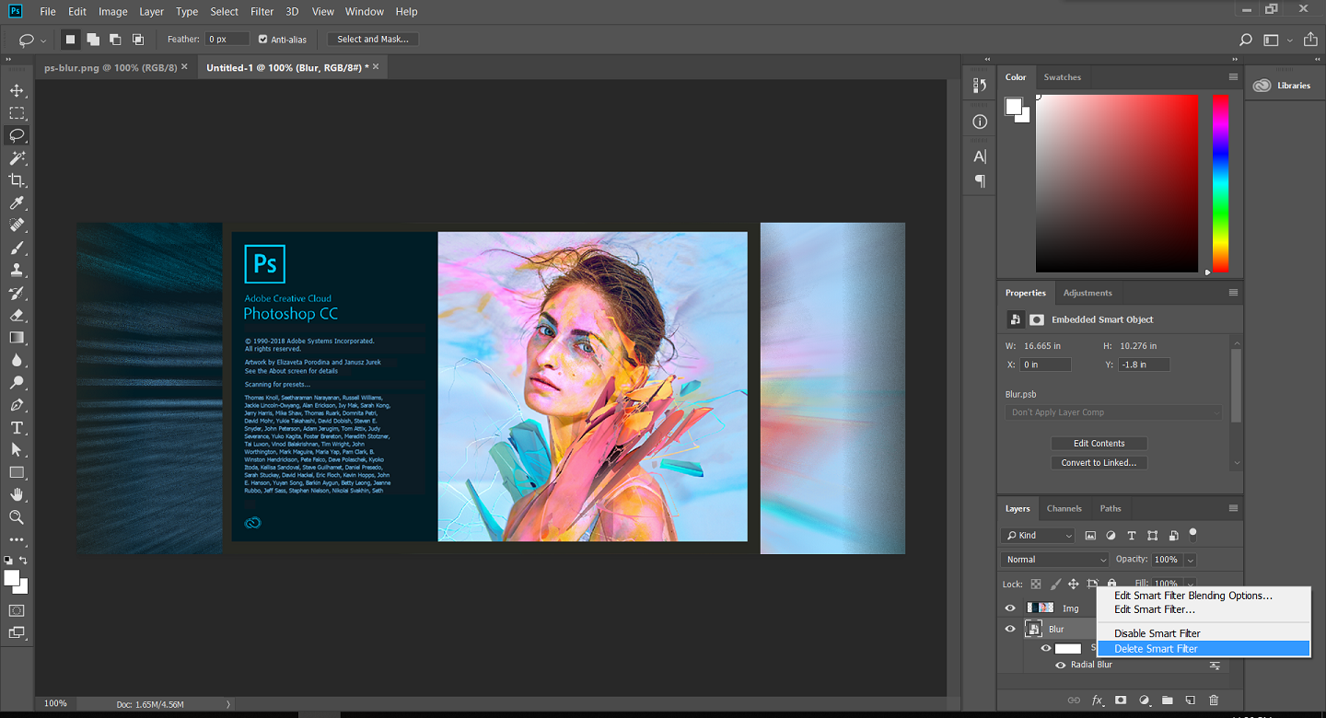Select the Hand tool
Screen dimensions: 1326x718
click(x=17, y=495)
